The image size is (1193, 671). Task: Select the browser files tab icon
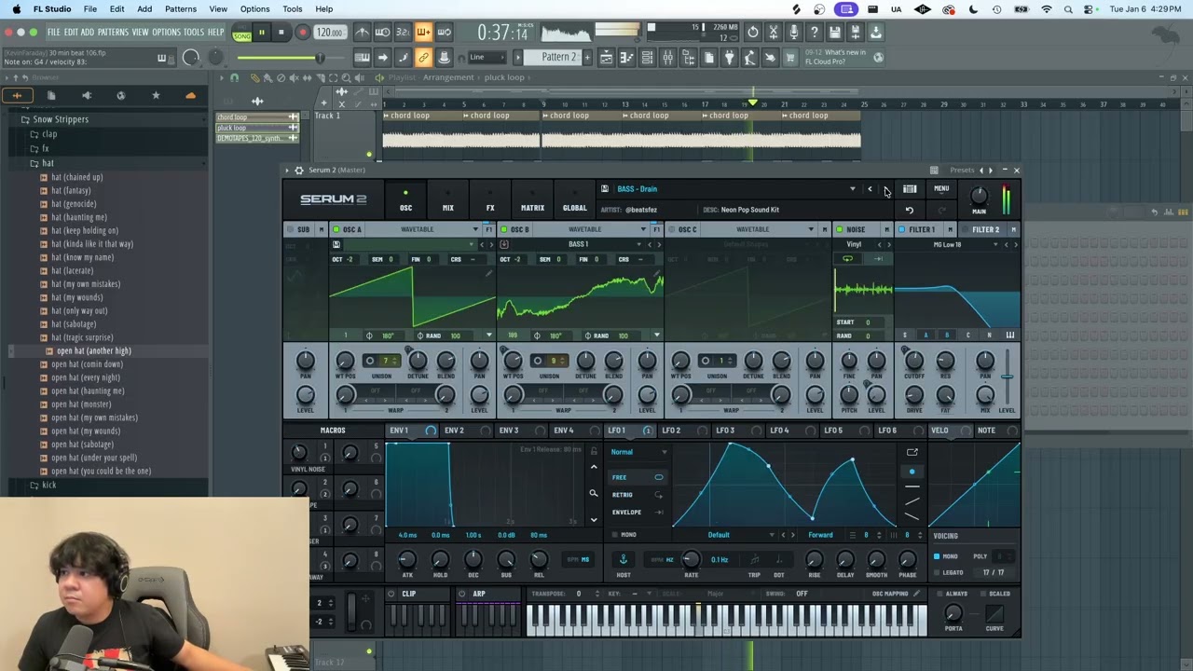[51, 95]
